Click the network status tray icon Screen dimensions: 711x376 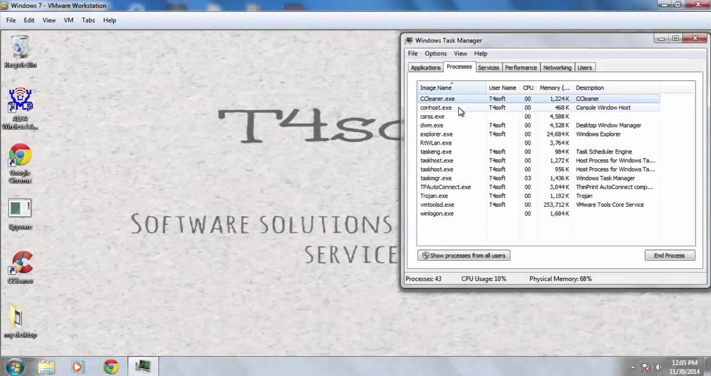coord(646,367)
